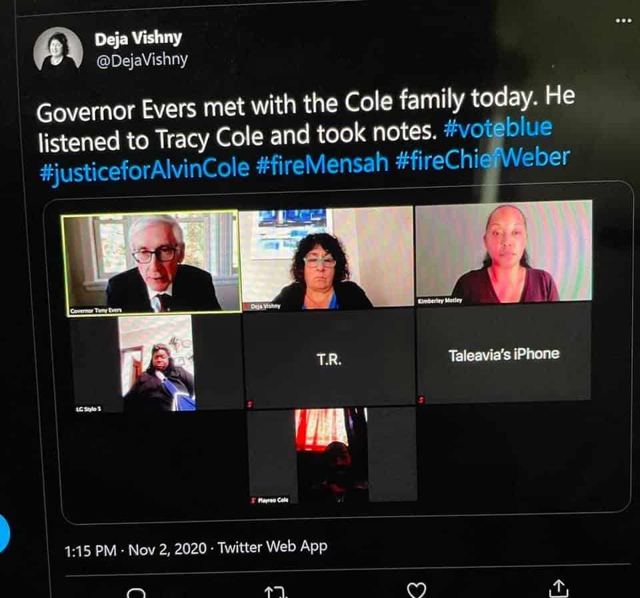640x598 pixels.
Task: Open the #fireChiefWeber hashtag
Action: pos(483,158)
